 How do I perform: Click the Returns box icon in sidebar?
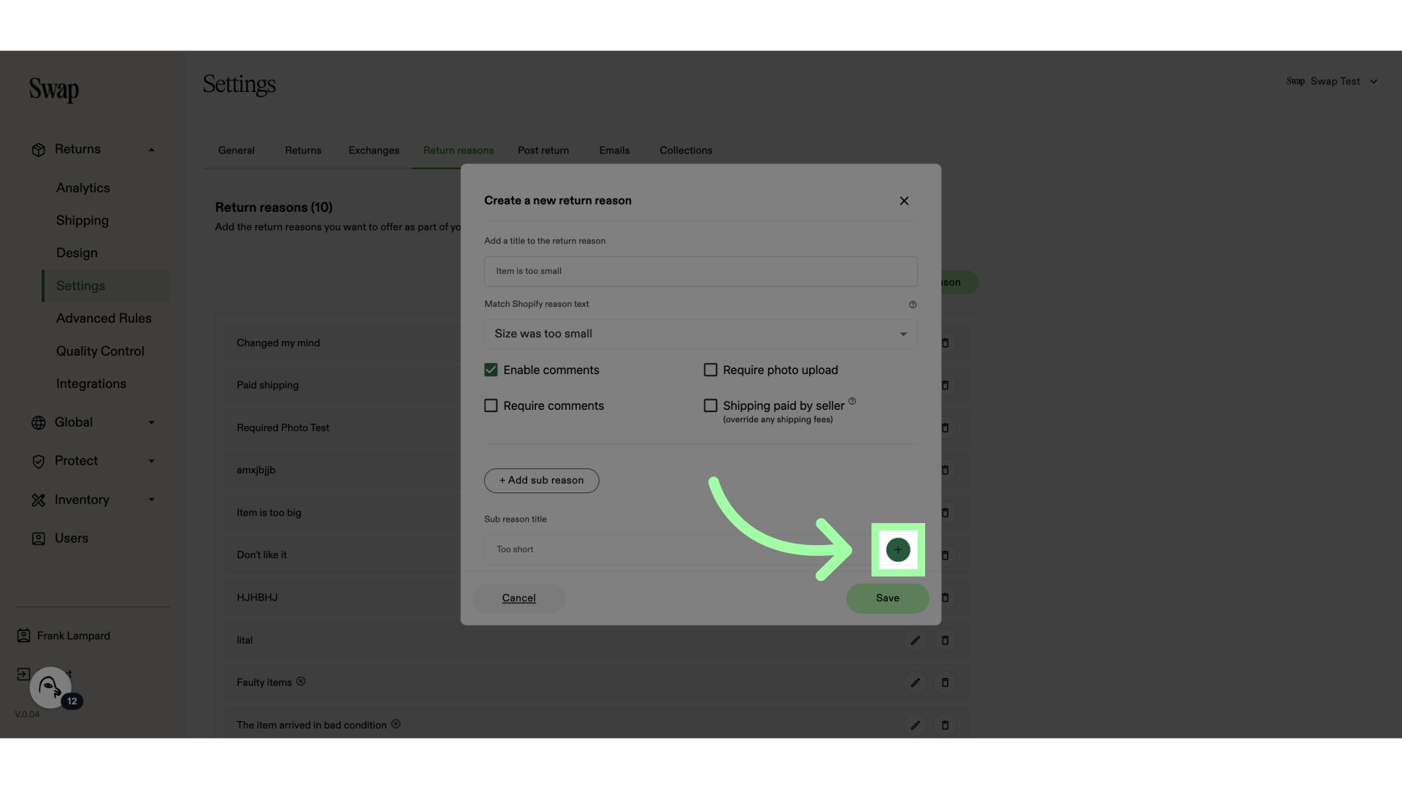(x=39, y=150)
